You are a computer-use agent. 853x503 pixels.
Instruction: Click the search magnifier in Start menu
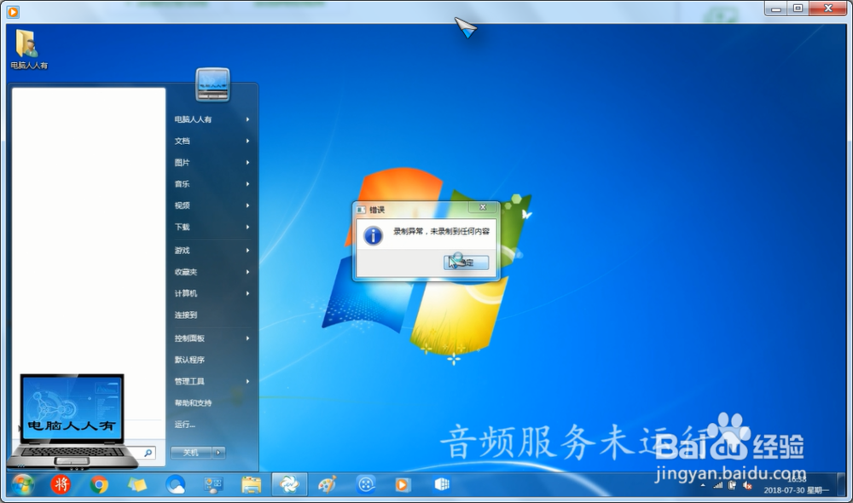[148, 453]
